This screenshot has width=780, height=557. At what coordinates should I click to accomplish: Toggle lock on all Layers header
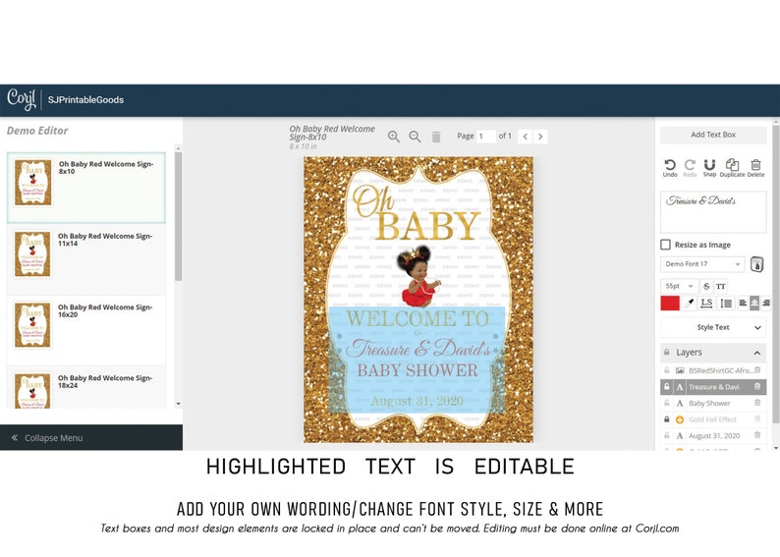667,352
